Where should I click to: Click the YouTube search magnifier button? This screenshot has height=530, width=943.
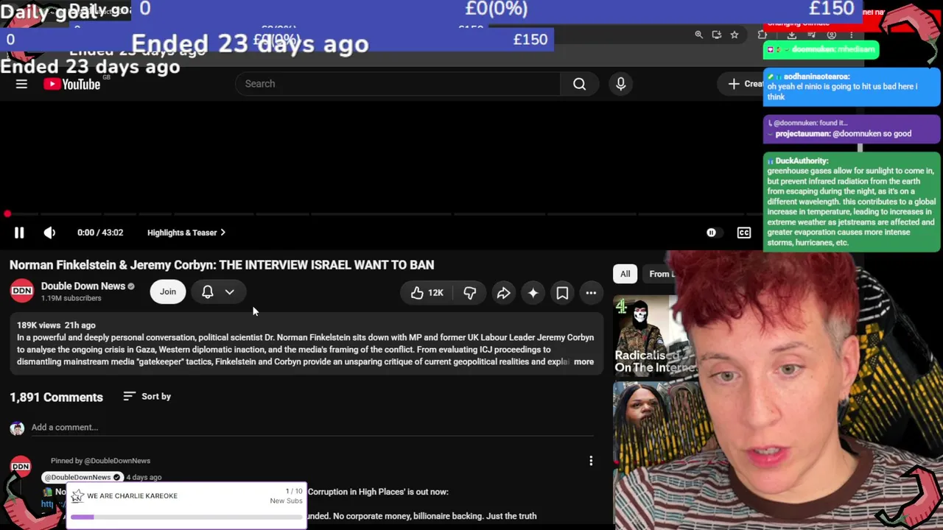pyautogui.click(x=579, y=84)
